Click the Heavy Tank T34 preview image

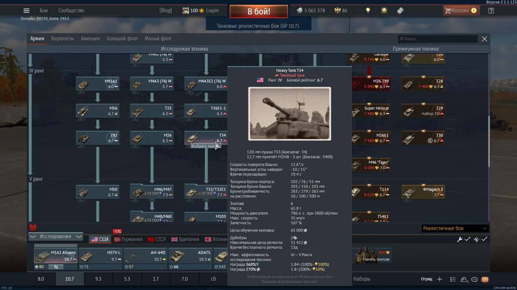click(x=290, y=114)
